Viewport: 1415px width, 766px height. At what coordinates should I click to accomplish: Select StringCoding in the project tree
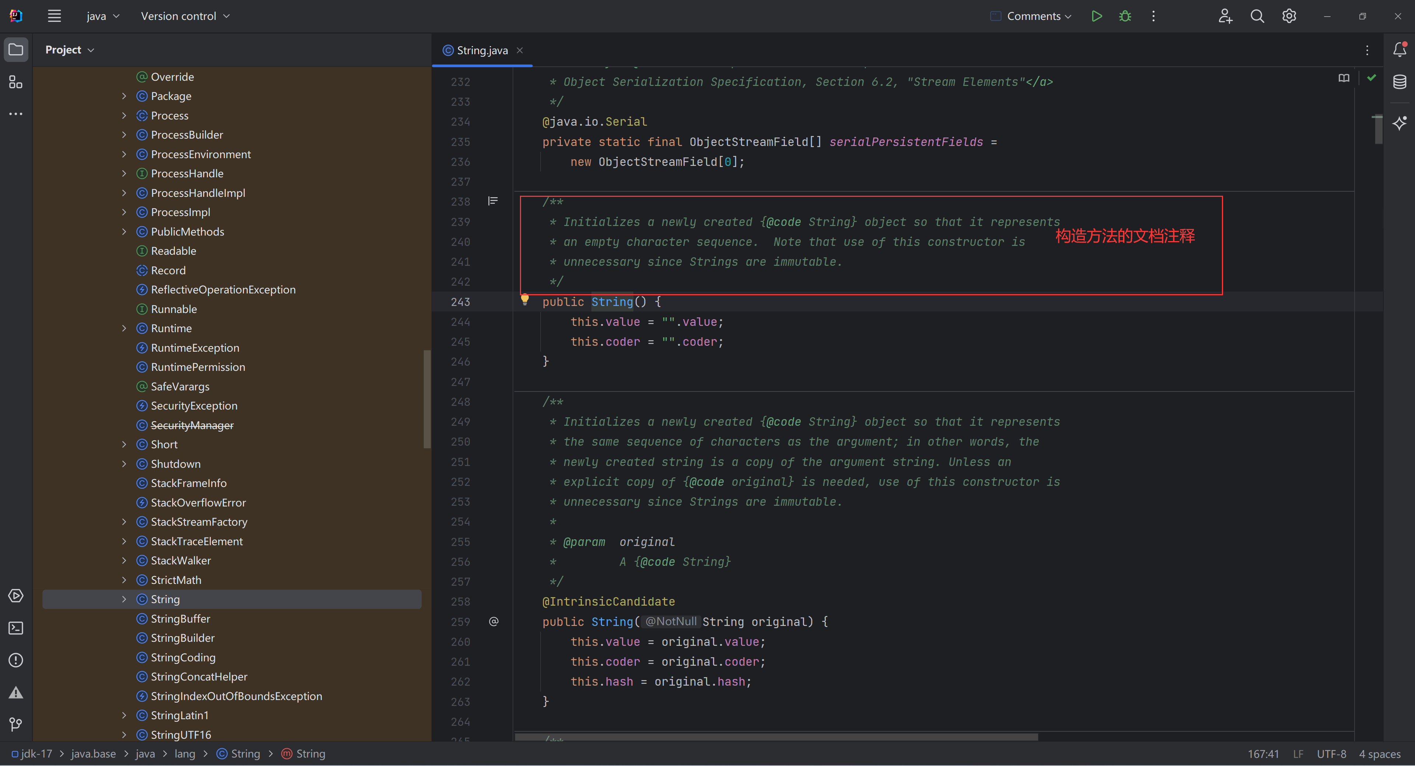(x=183, y=657)
